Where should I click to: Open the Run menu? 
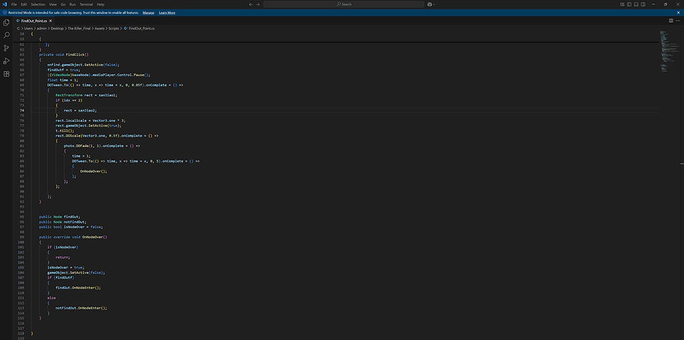point(73,4)
